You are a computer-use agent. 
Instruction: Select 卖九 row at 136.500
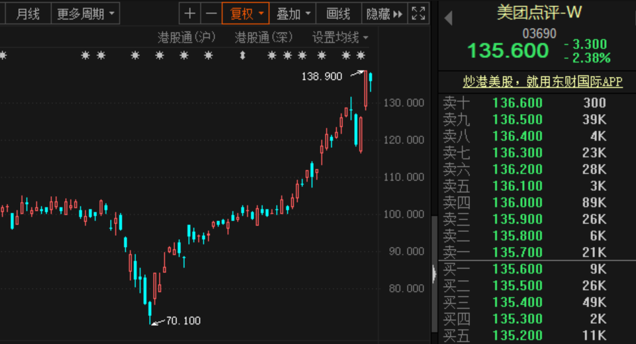[x=537, y=119]
